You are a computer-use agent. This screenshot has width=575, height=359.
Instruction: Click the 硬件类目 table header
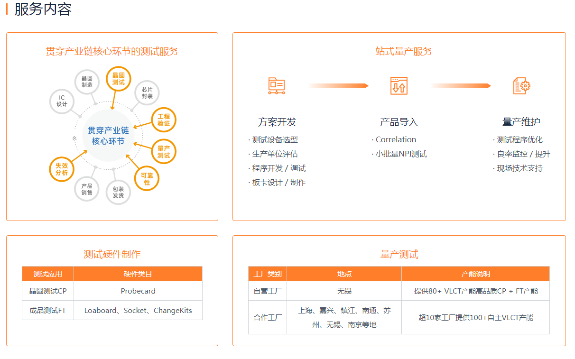138,274
